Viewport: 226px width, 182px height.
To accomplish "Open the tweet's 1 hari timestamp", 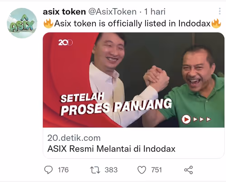I will pyautogui.click(x=155, y=12).
